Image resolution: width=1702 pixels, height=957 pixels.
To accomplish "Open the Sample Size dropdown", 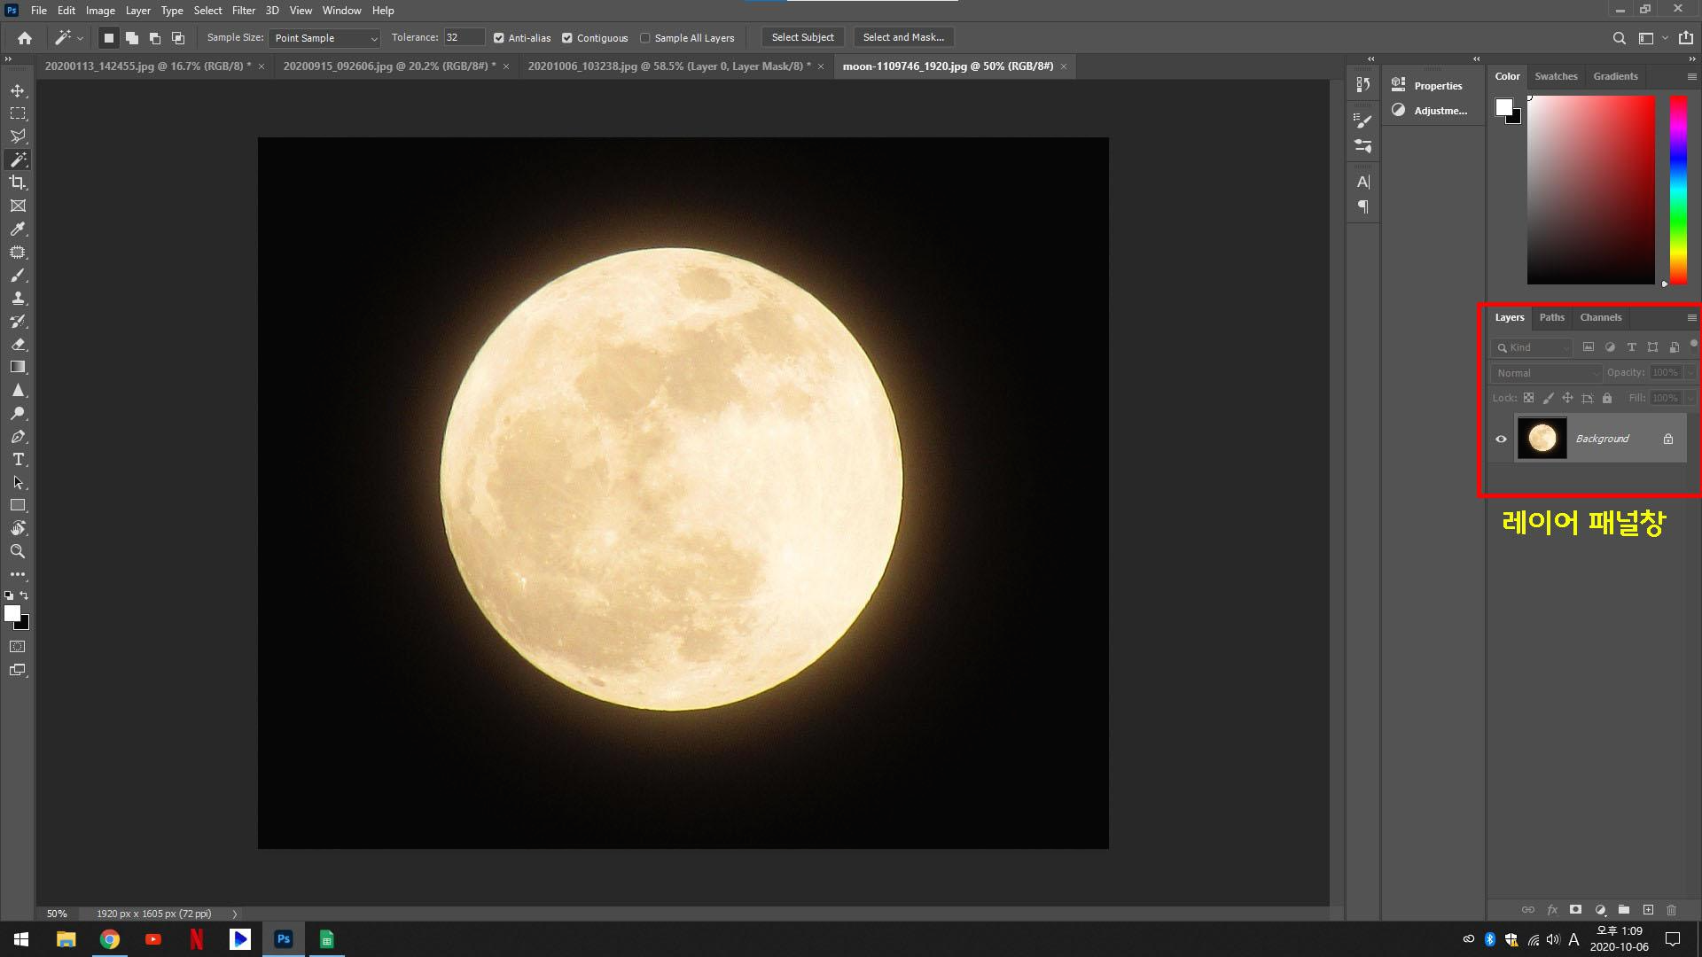I will click(x=324, y=38).
